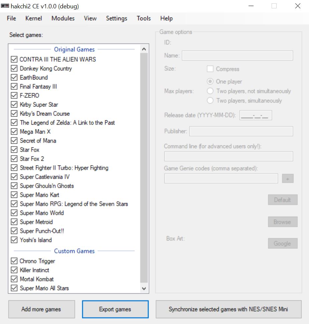Click the games list scroll up arrow

point(144,49)
